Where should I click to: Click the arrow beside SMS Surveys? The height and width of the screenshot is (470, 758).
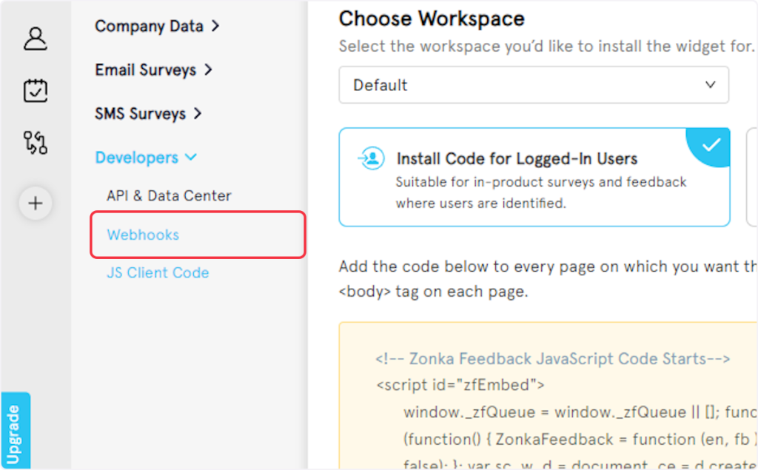coord(198,114)
